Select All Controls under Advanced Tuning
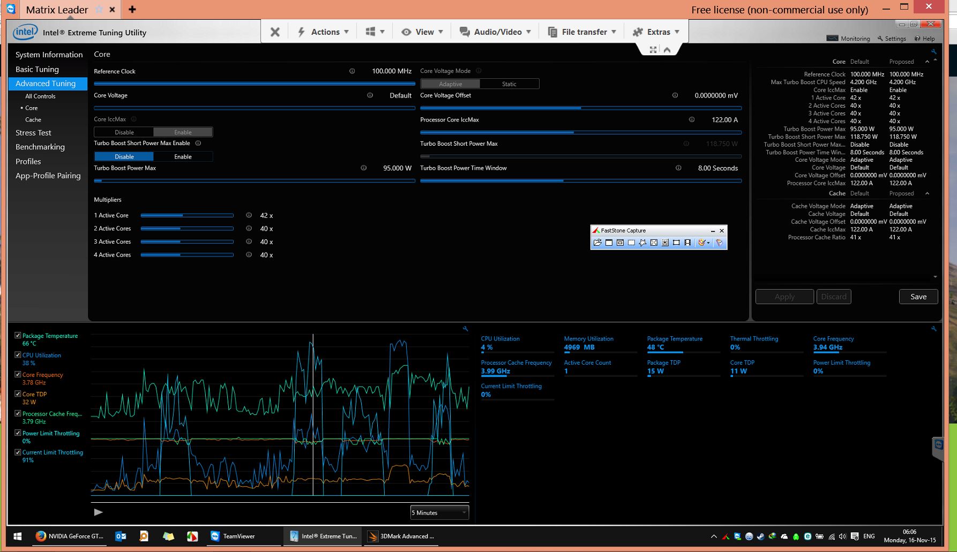957x552 pixels. coord(40,96)
